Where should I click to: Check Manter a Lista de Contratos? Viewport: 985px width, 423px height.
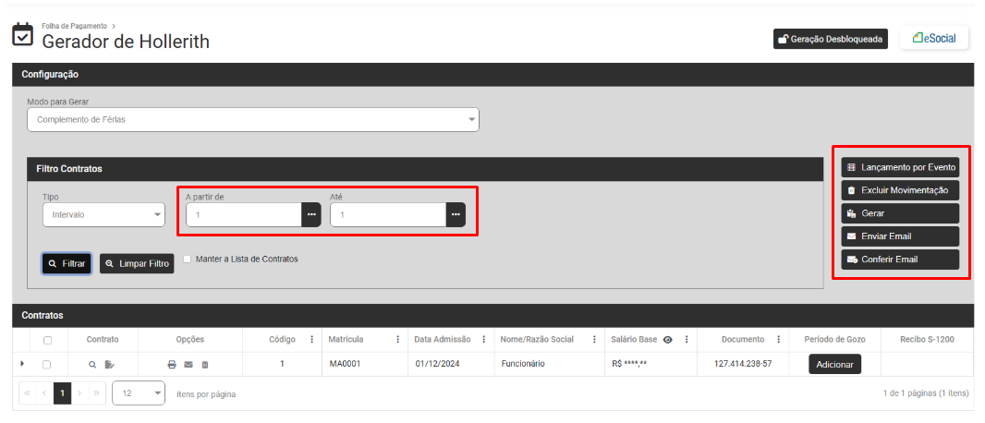(188, 259)
